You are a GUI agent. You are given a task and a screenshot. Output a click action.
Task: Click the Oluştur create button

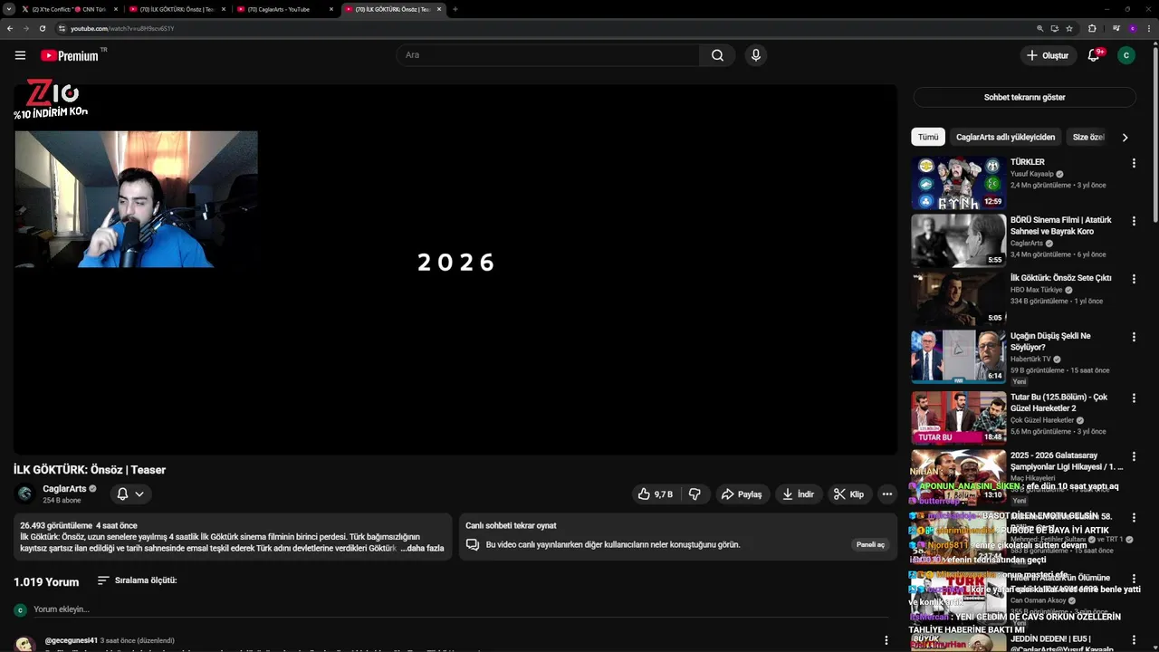click(x=1047, y=55)
